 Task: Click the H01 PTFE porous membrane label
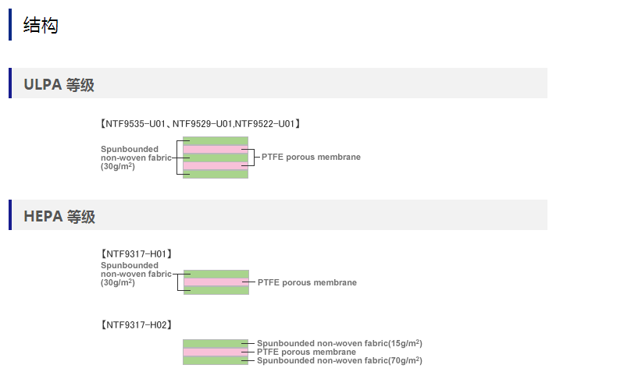point(307,282)
